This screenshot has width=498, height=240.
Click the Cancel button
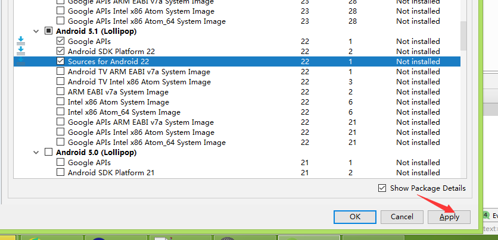pos(401,217)
